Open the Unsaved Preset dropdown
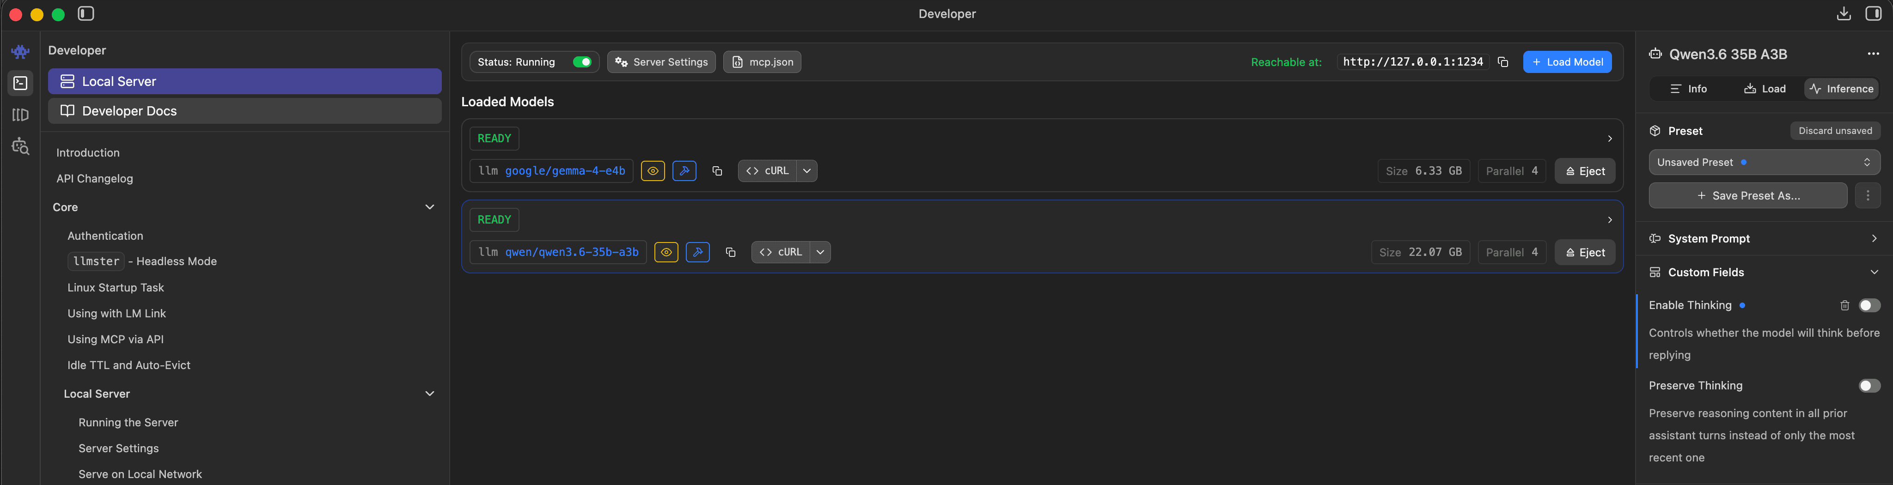The width and height of the screenshot is (1893, 485). tap(1765, 163)
